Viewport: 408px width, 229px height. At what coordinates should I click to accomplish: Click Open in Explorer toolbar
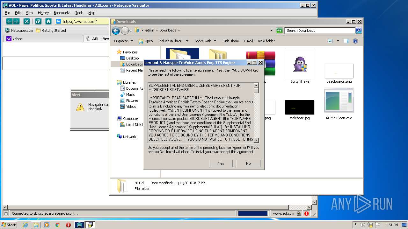[x=146, y=41]
